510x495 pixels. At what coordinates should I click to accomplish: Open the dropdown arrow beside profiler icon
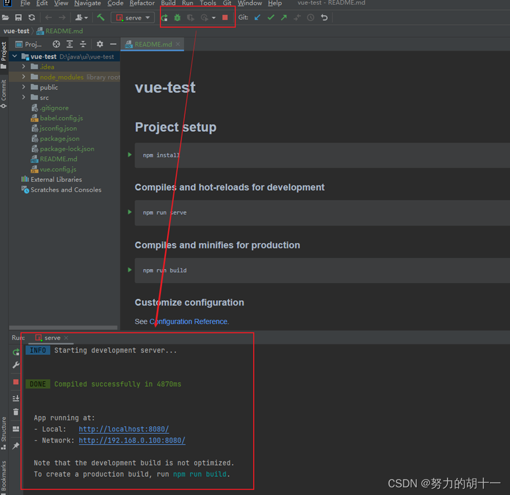(213, 18)
